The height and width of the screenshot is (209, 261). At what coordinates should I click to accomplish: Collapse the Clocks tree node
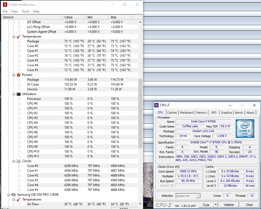coord(14,161)
